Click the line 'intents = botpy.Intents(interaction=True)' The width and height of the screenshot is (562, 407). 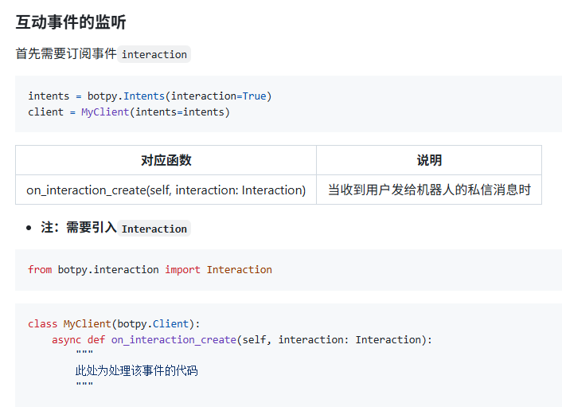click(x=150, y=96)
